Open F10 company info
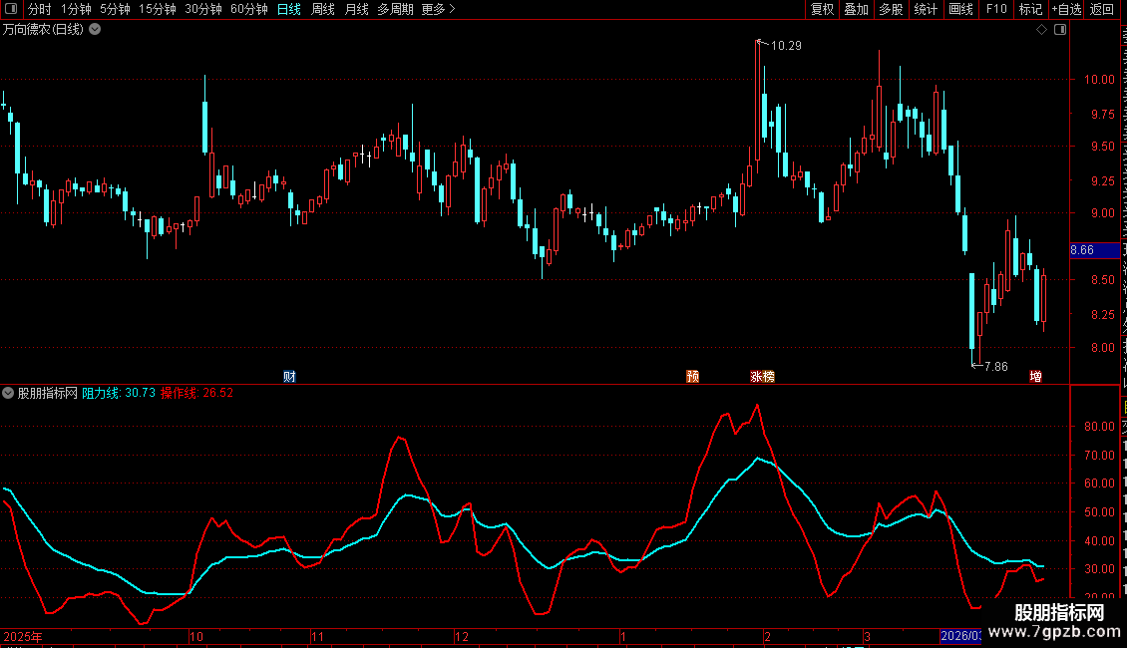This screenshot has width=1127, height=648. point(996,9)
